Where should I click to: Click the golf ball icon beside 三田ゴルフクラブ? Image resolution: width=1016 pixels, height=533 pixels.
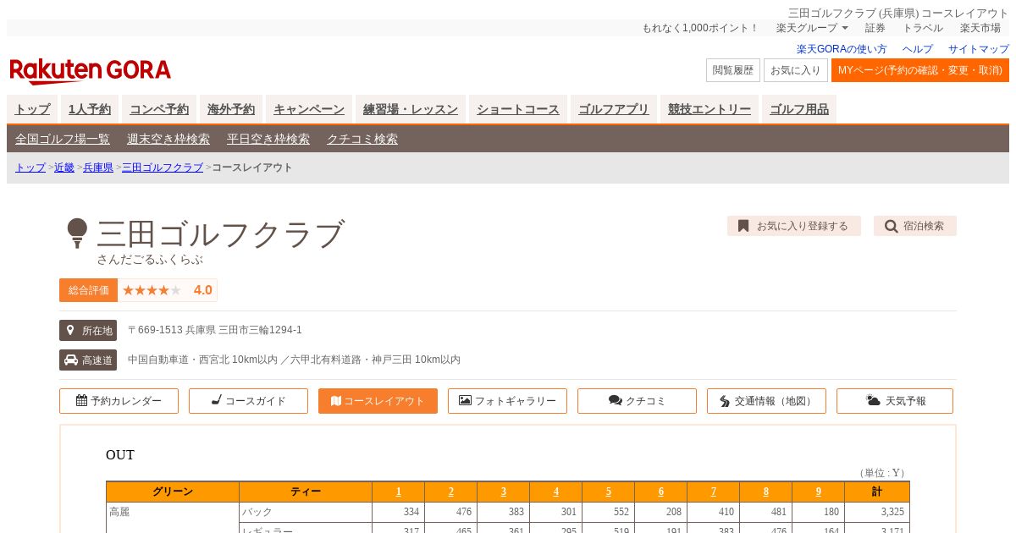click(x=77, y=234)
